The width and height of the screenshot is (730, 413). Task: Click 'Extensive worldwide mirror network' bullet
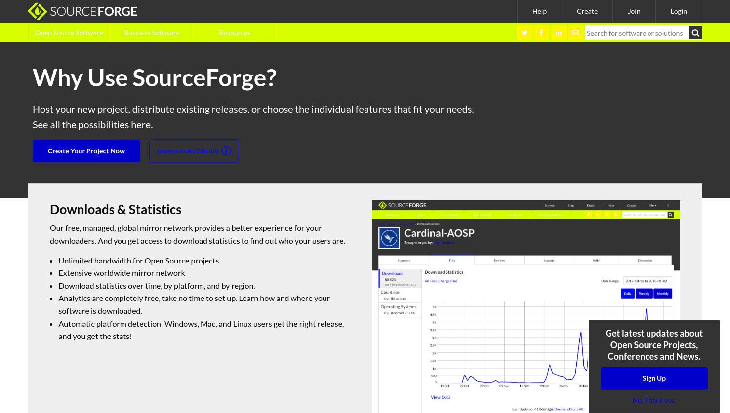[122, 273]
